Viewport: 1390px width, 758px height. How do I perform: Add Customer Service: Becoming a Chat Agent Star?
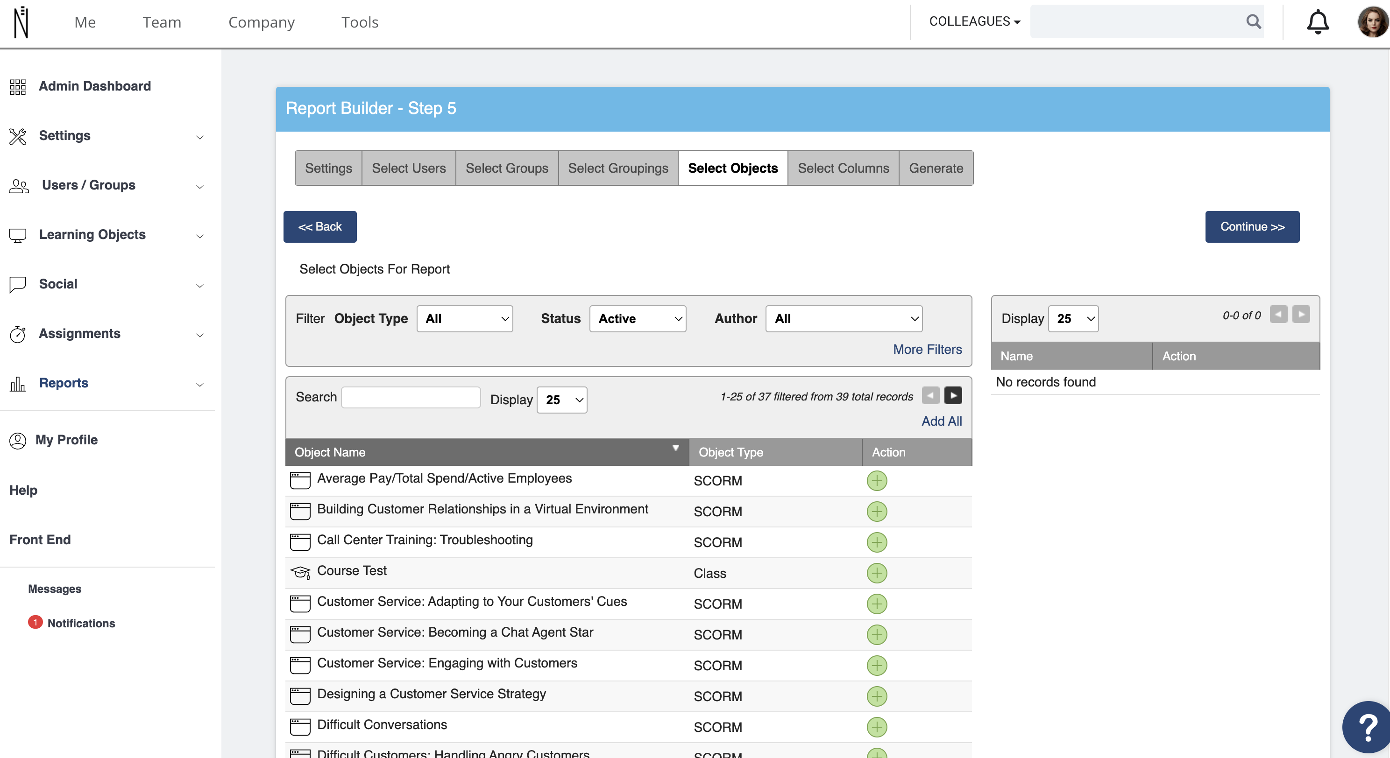(x=876, y=634)
